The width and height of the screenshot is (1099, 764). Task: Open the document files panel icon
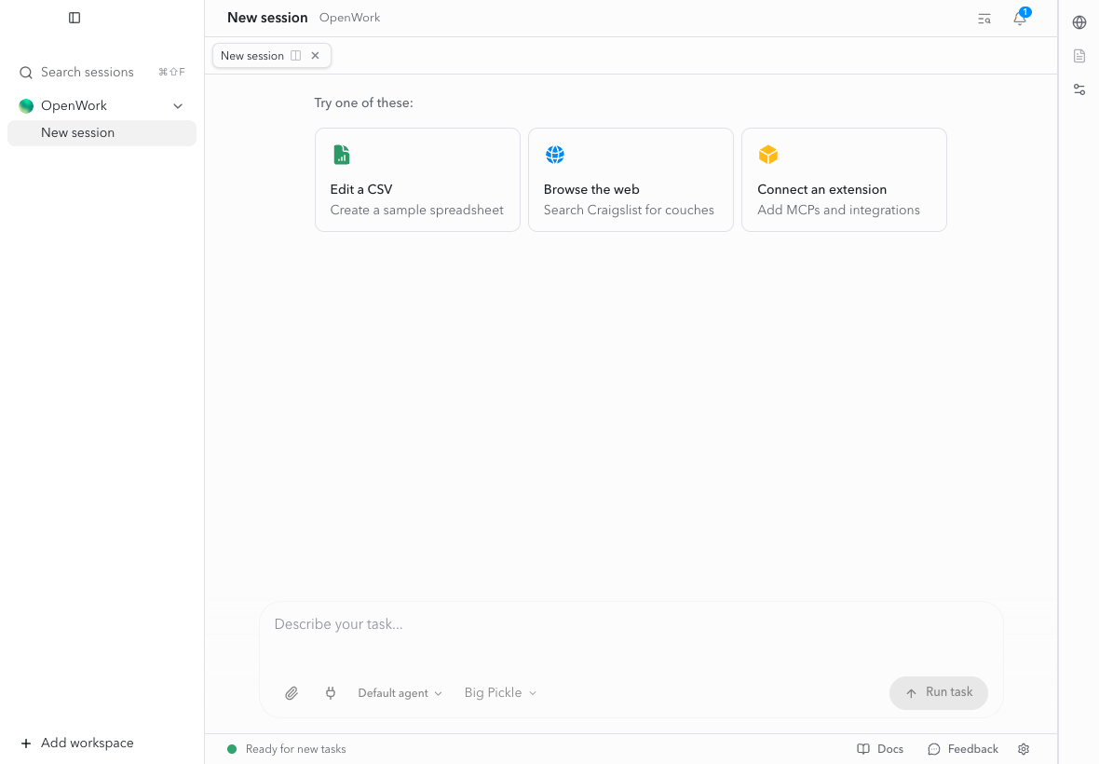pyautogui.click(x=1079, y=56)
